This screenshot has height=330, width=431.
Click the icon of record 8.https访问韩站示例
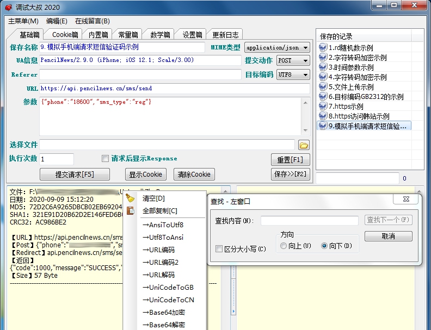[323, 116]
